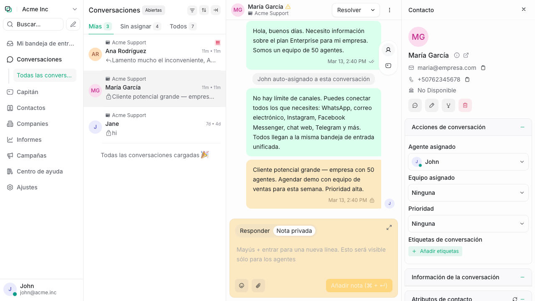Click the Añadir nota send button

click(x=359, y=286)
